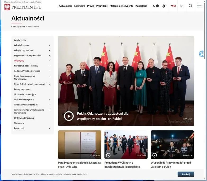Image resolution: width=207 pixels, height=181 pixels.
Task: Toggle the dark mode contrast switch
Action: coord(156,6)
